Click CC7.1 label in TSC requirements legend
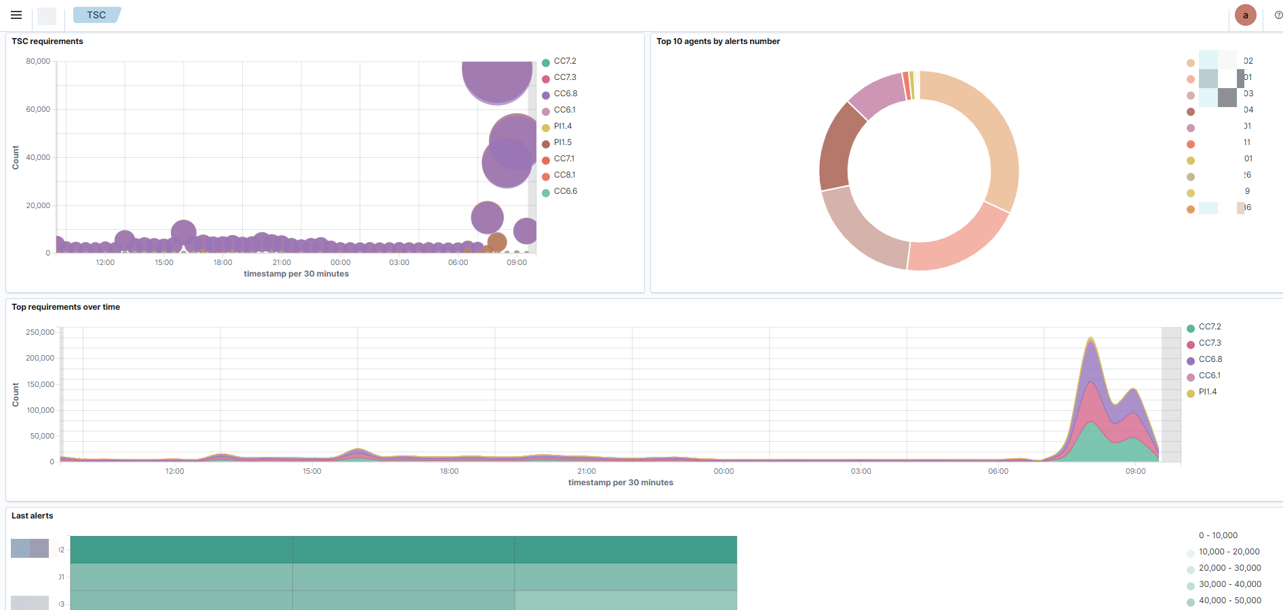This screenshot has width=1283, height=610. click(564, 159)
